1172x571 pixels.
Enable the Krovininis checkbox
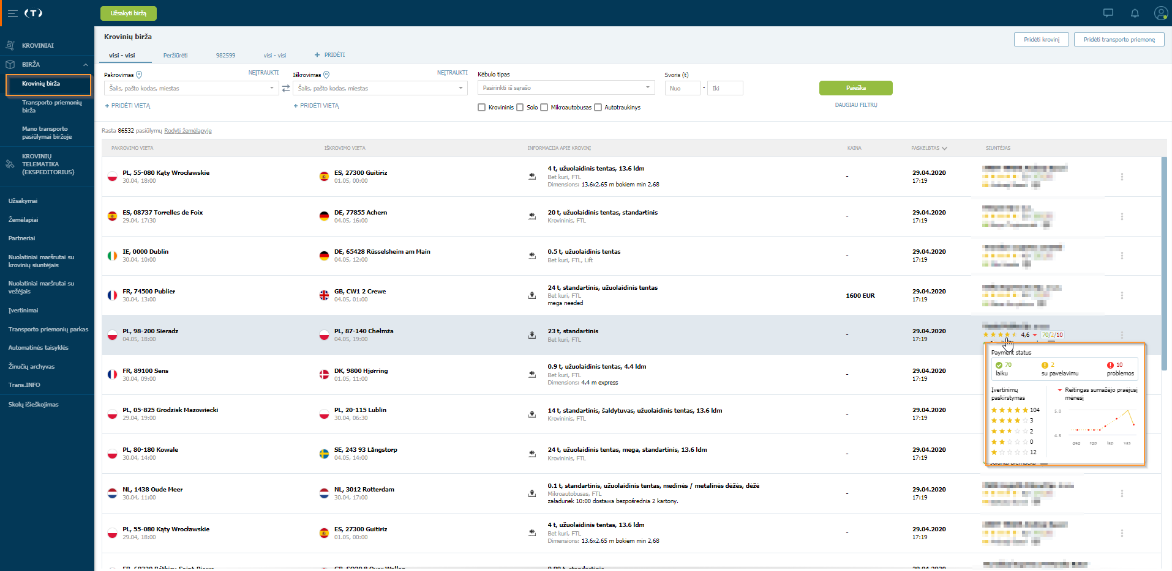point(481,108)
